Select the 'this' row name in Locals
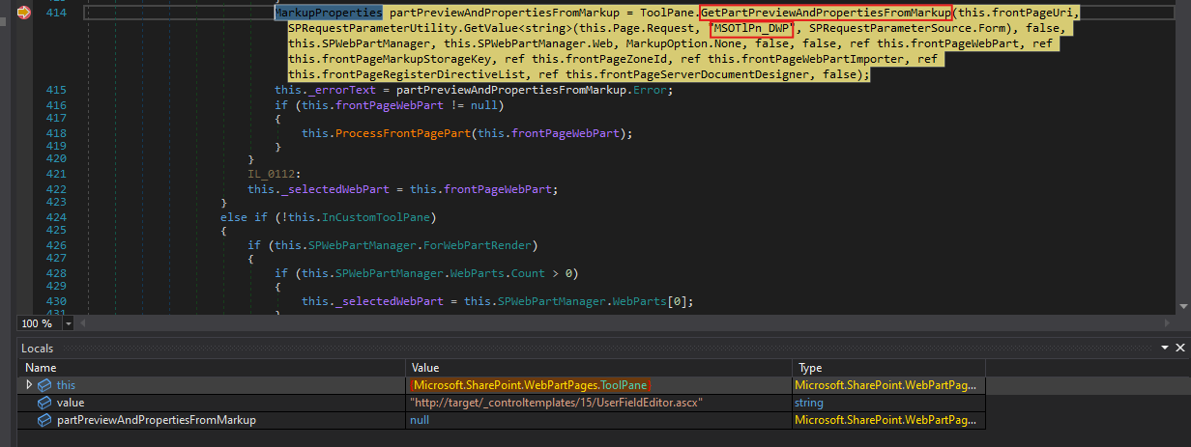The height and width of the screenshot is (447, 1191). pyautogui.click(x=66, y=385)
